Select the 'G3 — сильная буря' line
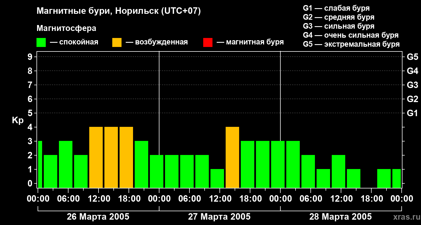Image resolution: width=421 pixels, height=225 pixels. tap(338, 26)
